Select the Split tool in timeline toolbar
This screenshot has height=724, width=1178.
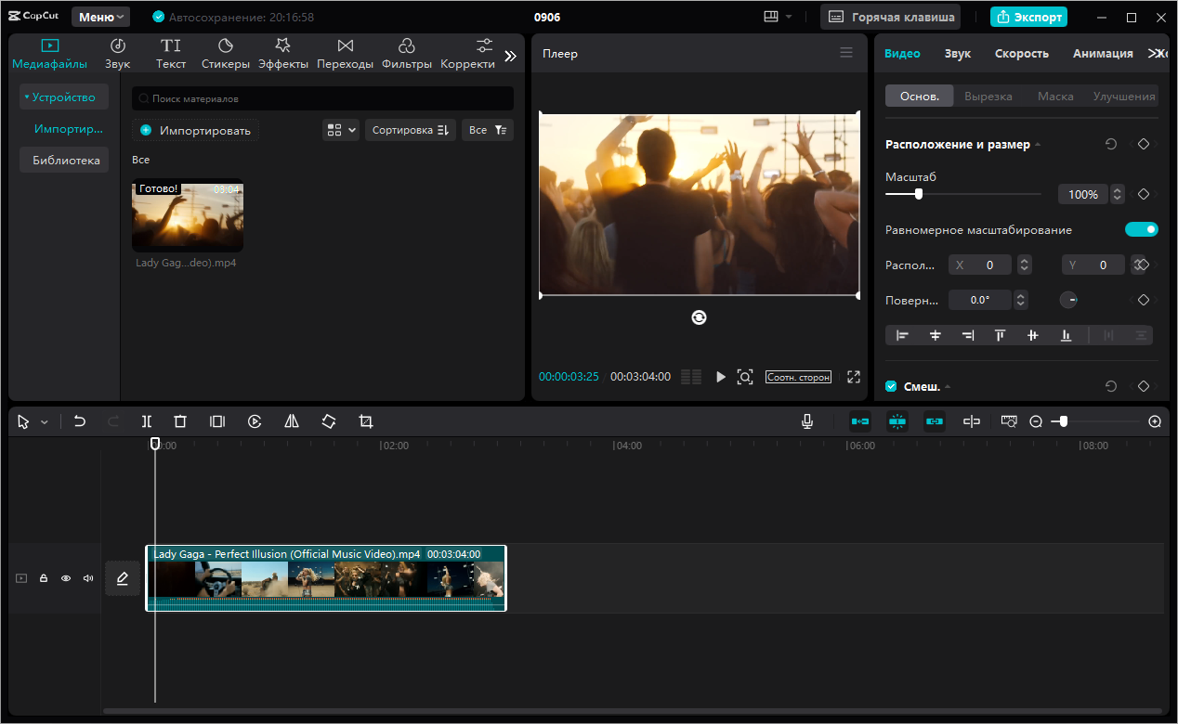pos(147,421)
